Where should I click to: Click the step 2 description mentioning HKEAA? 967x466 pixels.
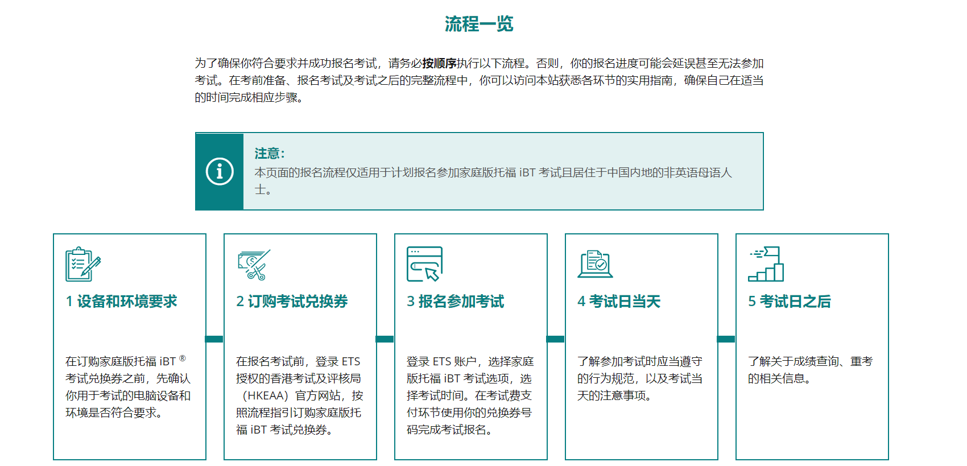pyautogui.click(x=300, y=395)
